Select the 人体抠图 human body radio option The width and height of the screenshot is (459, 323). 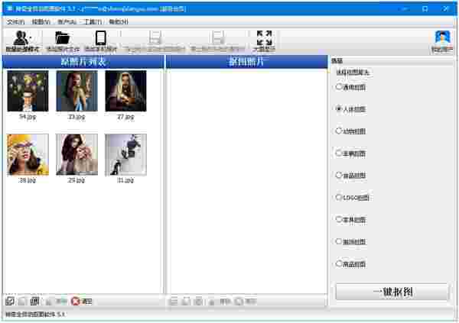pos(339,108)
